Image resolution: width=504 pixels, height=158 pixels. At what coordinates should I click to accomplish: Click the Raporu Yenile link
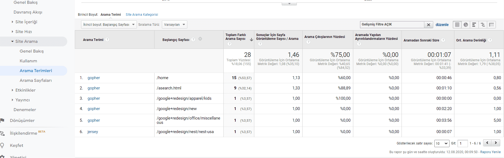tap(490, 152)
